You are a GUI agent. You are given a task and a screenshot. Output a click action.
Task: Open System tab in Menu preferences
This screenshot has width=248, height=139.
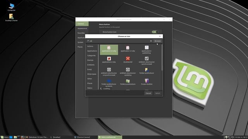click(x=80, y=42)
